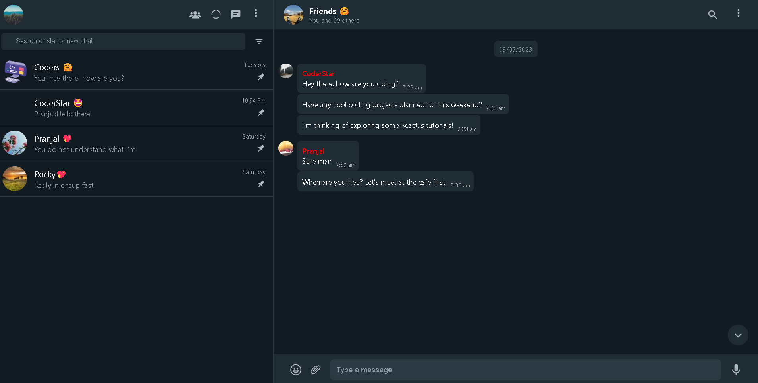Image resolution: width=758 pixels, height=383 pixels.
Task: Click the attachment paperclip icon
Action: tap(316, 370)
